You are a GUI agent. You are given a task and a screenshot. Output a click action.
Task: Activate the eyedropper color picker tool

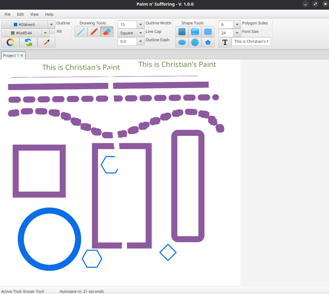tap(46, 42)
